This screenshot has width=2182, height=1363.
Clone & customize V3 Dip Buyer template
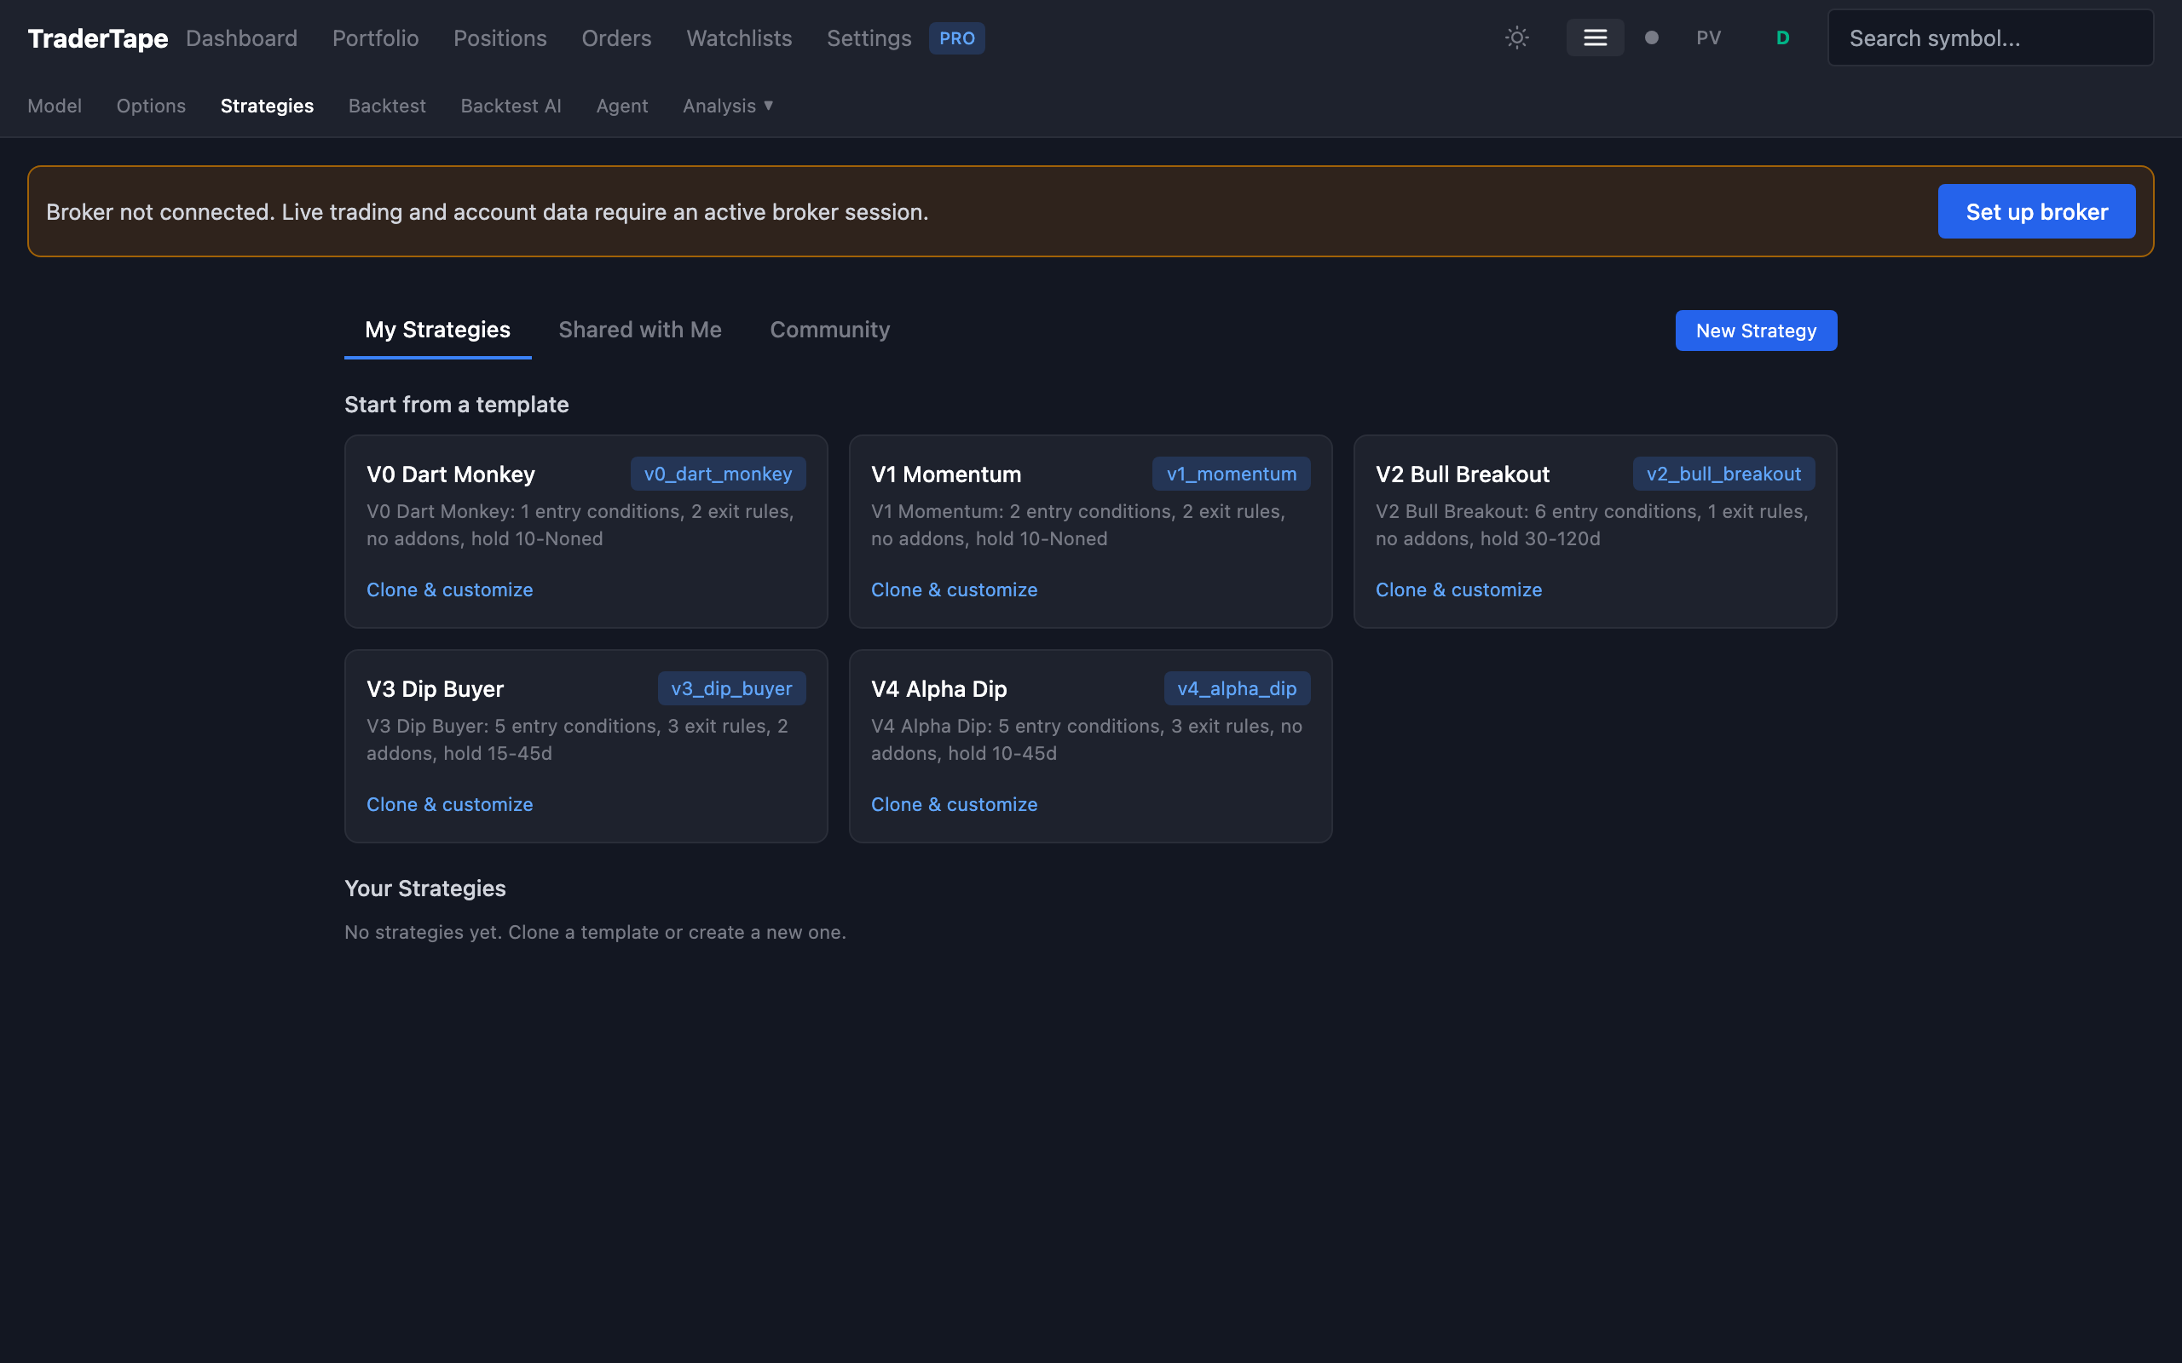point(449,804)
